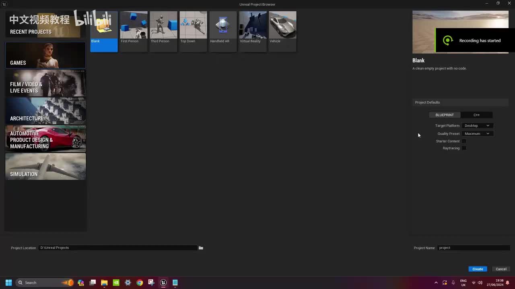Set project type to Blueprint

click(445, 115)
